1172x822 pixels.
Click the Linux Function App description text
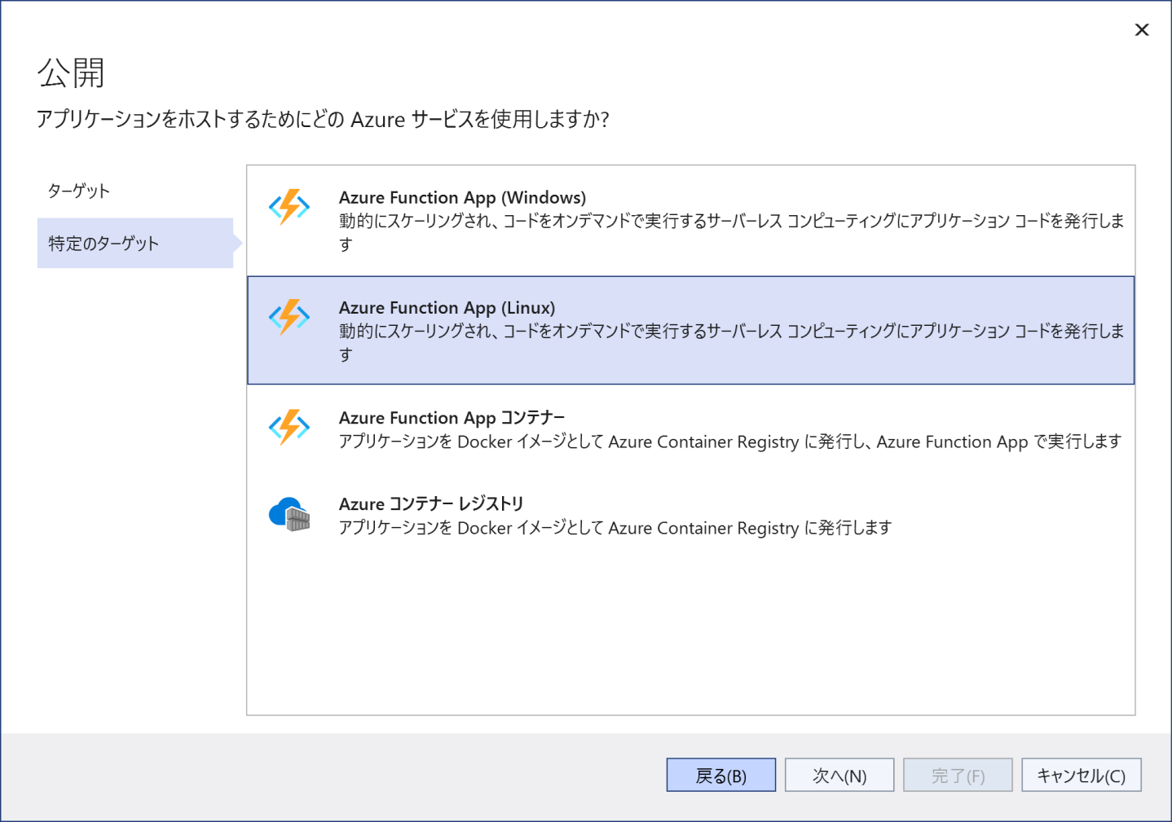pyautogui.click(x=731, y=342)
